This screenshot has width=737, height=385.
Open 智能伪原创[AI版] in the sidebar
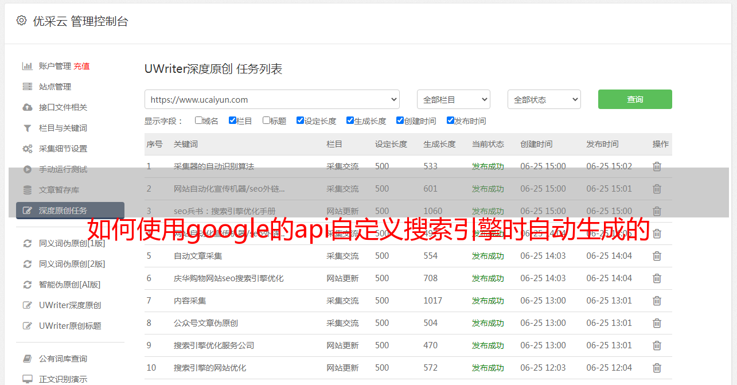click(x=69, y=285)
